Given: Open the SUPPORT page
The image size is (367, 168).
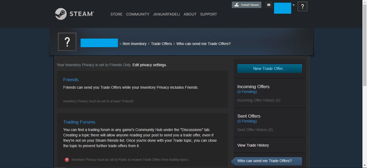Looking at the screenshot, I should 208,14.
